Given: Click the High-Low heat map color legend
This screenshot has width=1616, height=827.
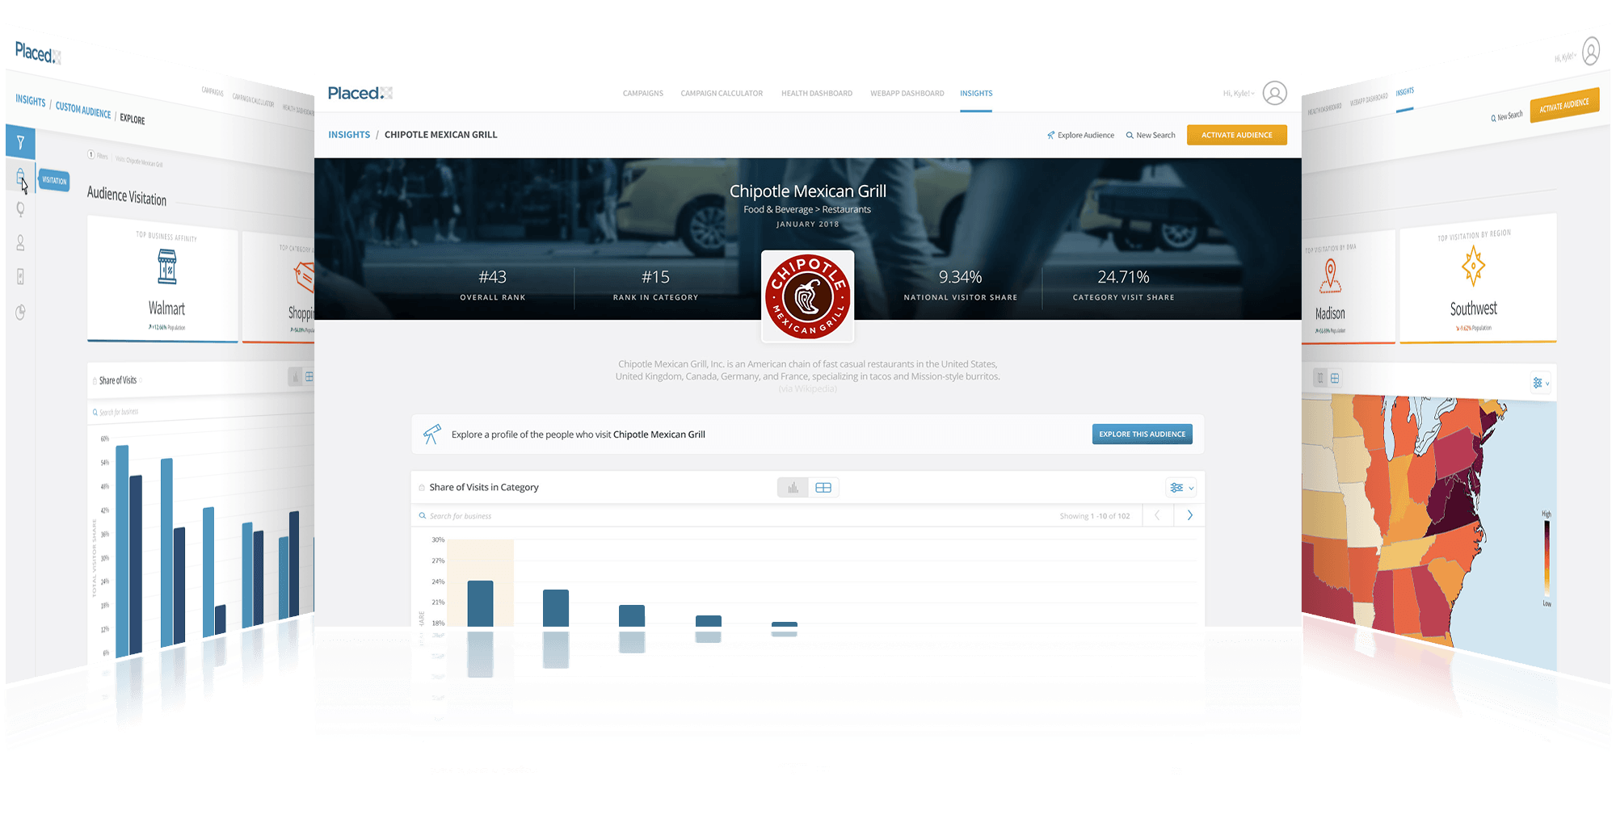Looking at the screenshot, I should tap(1547, 559).
